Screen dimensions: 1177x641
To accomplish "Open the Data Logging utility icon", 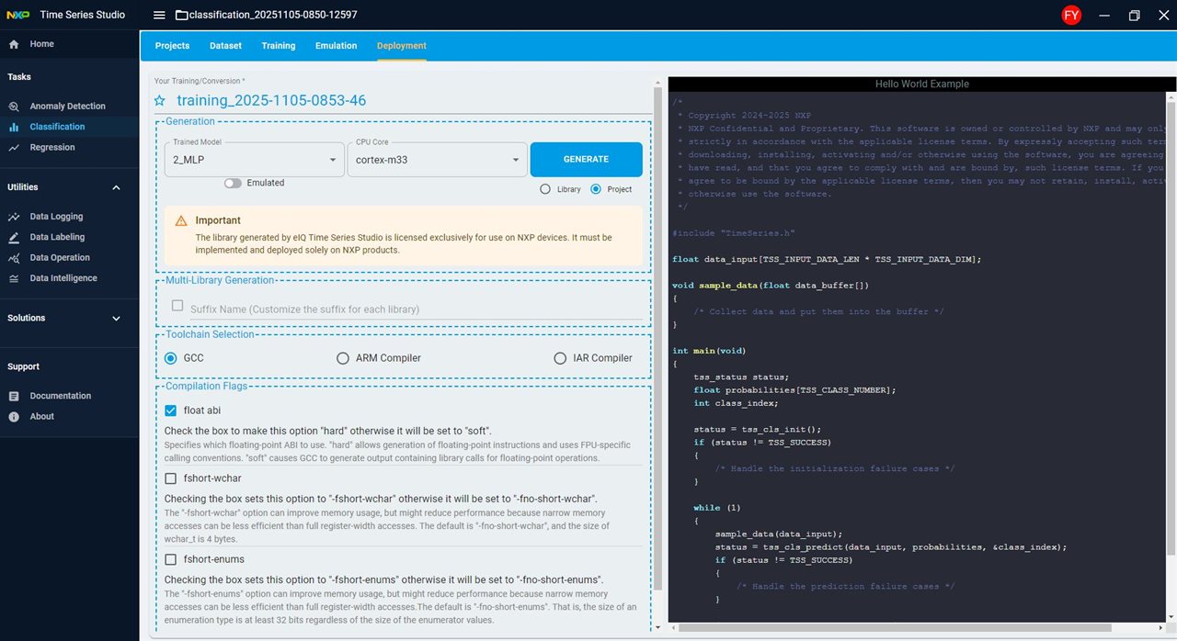I will click(x=14, y=217).
